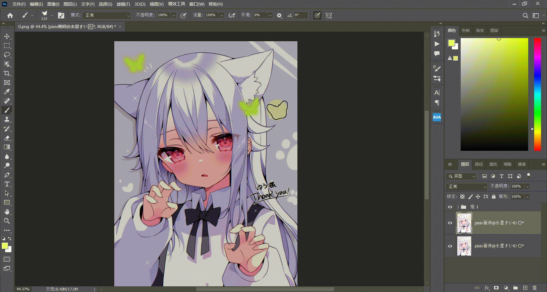The height and width of the screenshot is (292, 547).
Task: Click the selected layer thumbnail
Action: [464, 223]
